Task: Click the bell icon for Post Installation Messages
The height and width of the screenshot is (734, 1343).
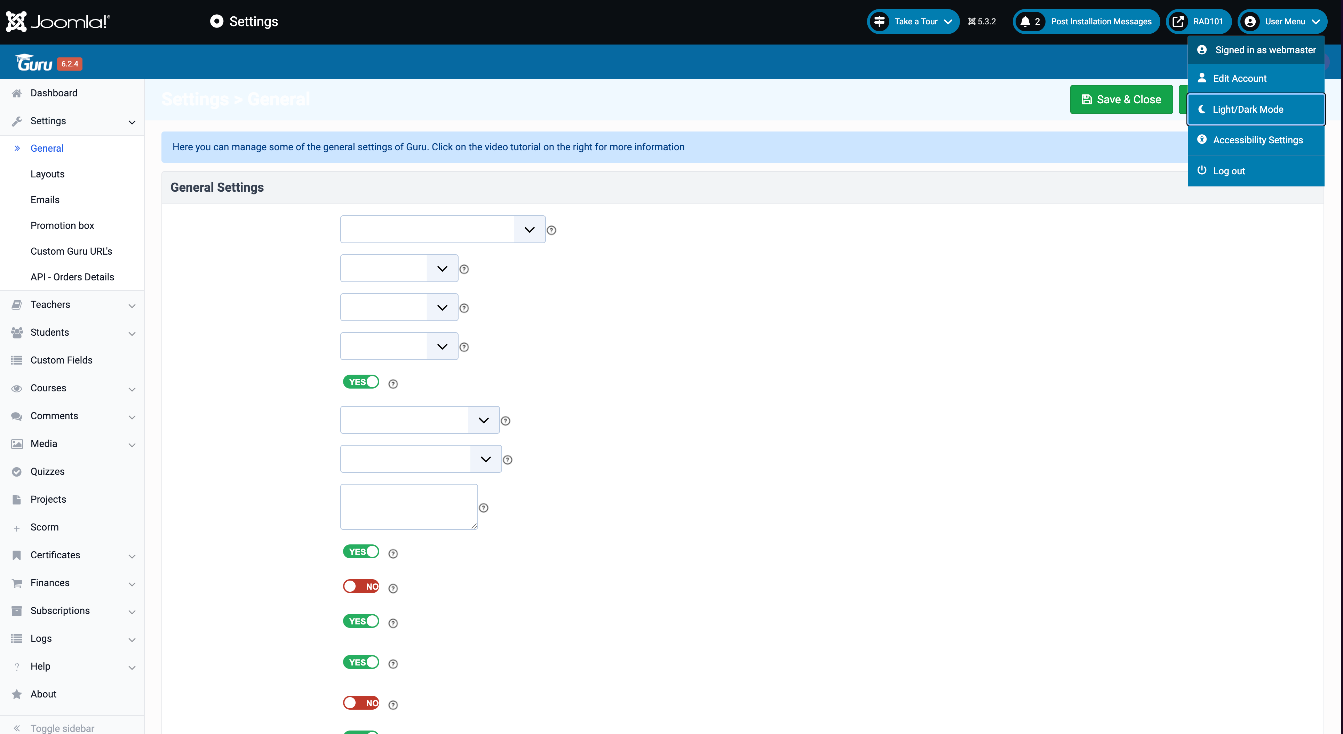Action: click(1025, 21)
